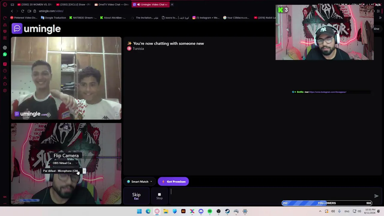Screen dimensions: 384x216
Task: Send the chat message with arrow icon
Action: [376, 196]
